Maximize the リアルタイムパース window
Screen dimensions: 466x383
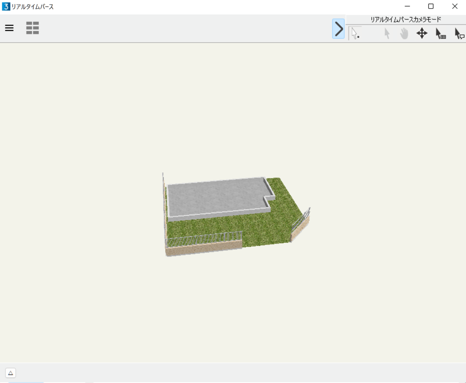pyautogui.click(x=431, y=6)
